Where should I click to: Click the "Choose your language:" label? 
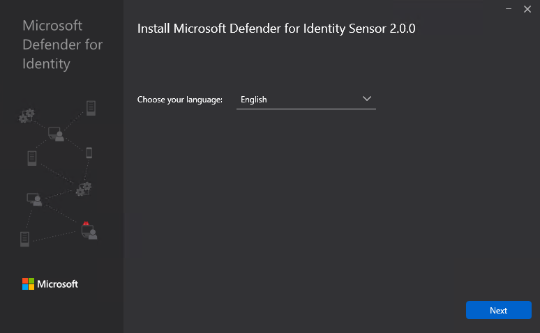[180, 100]
